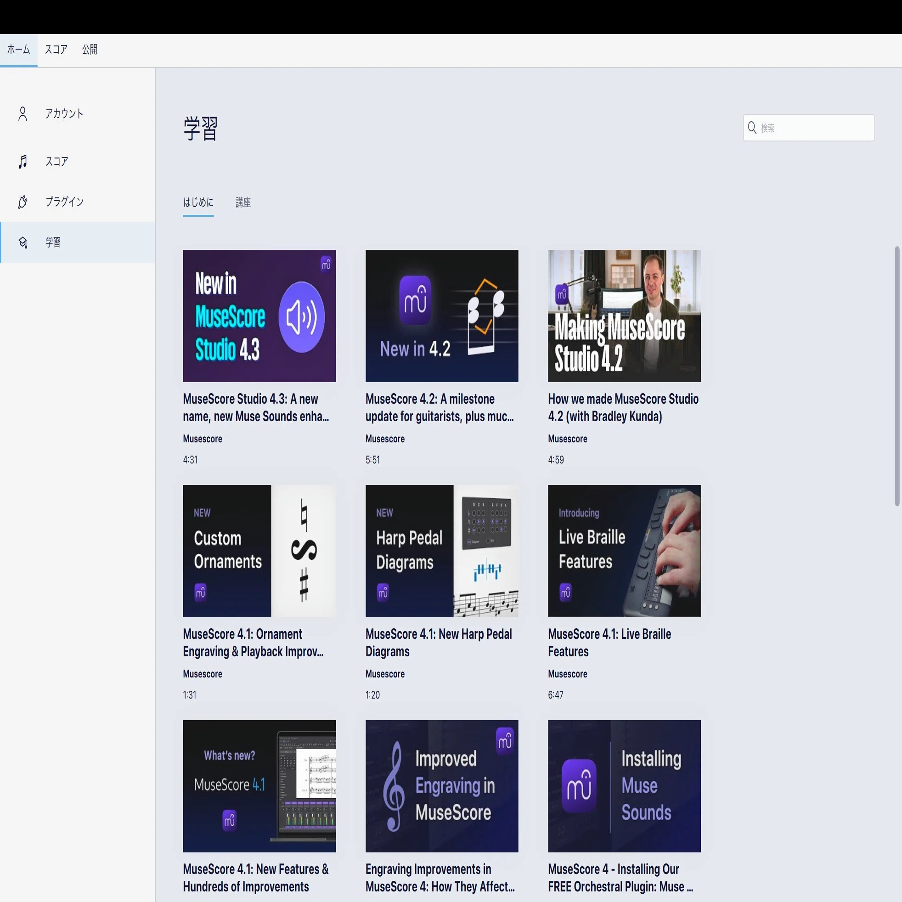This screenshot has width=902, height=902.
Task: Click title 'MuseScore 4 - Installing Our FREE Orchestral Plugin'
Action: coord(620,878)
